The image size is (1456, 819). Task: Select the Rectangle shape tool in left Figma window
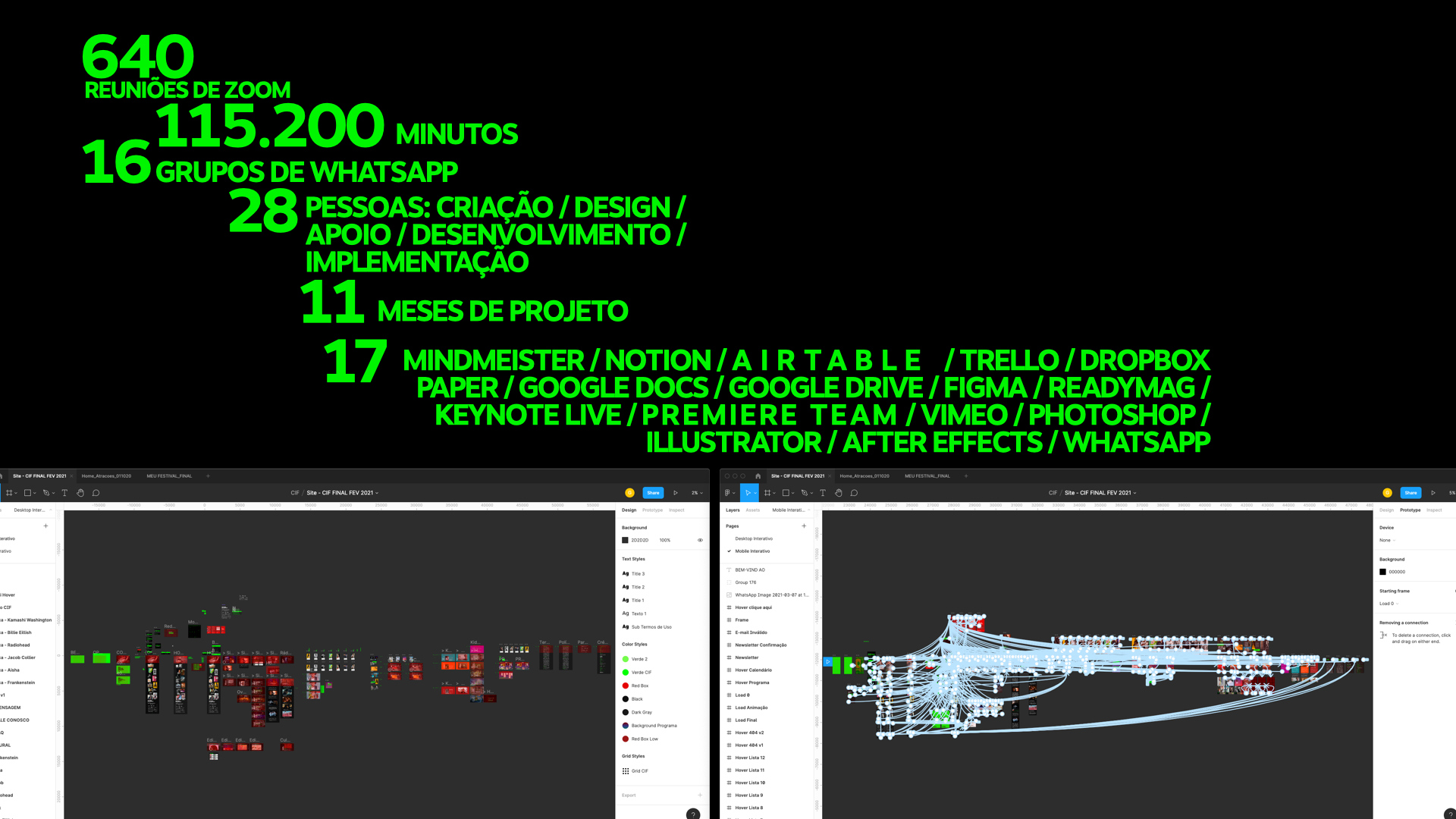point(27,493)
